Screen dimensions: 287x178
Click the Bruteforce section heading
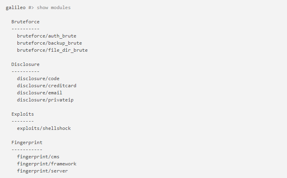point(25,22)
